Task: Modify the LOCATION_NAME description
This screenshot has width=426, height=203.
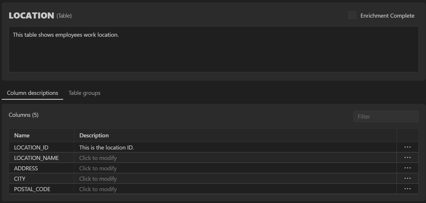Action: coord(235,158)
